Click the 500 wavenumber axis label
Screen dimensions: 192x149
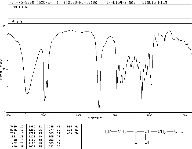point(185,115)
